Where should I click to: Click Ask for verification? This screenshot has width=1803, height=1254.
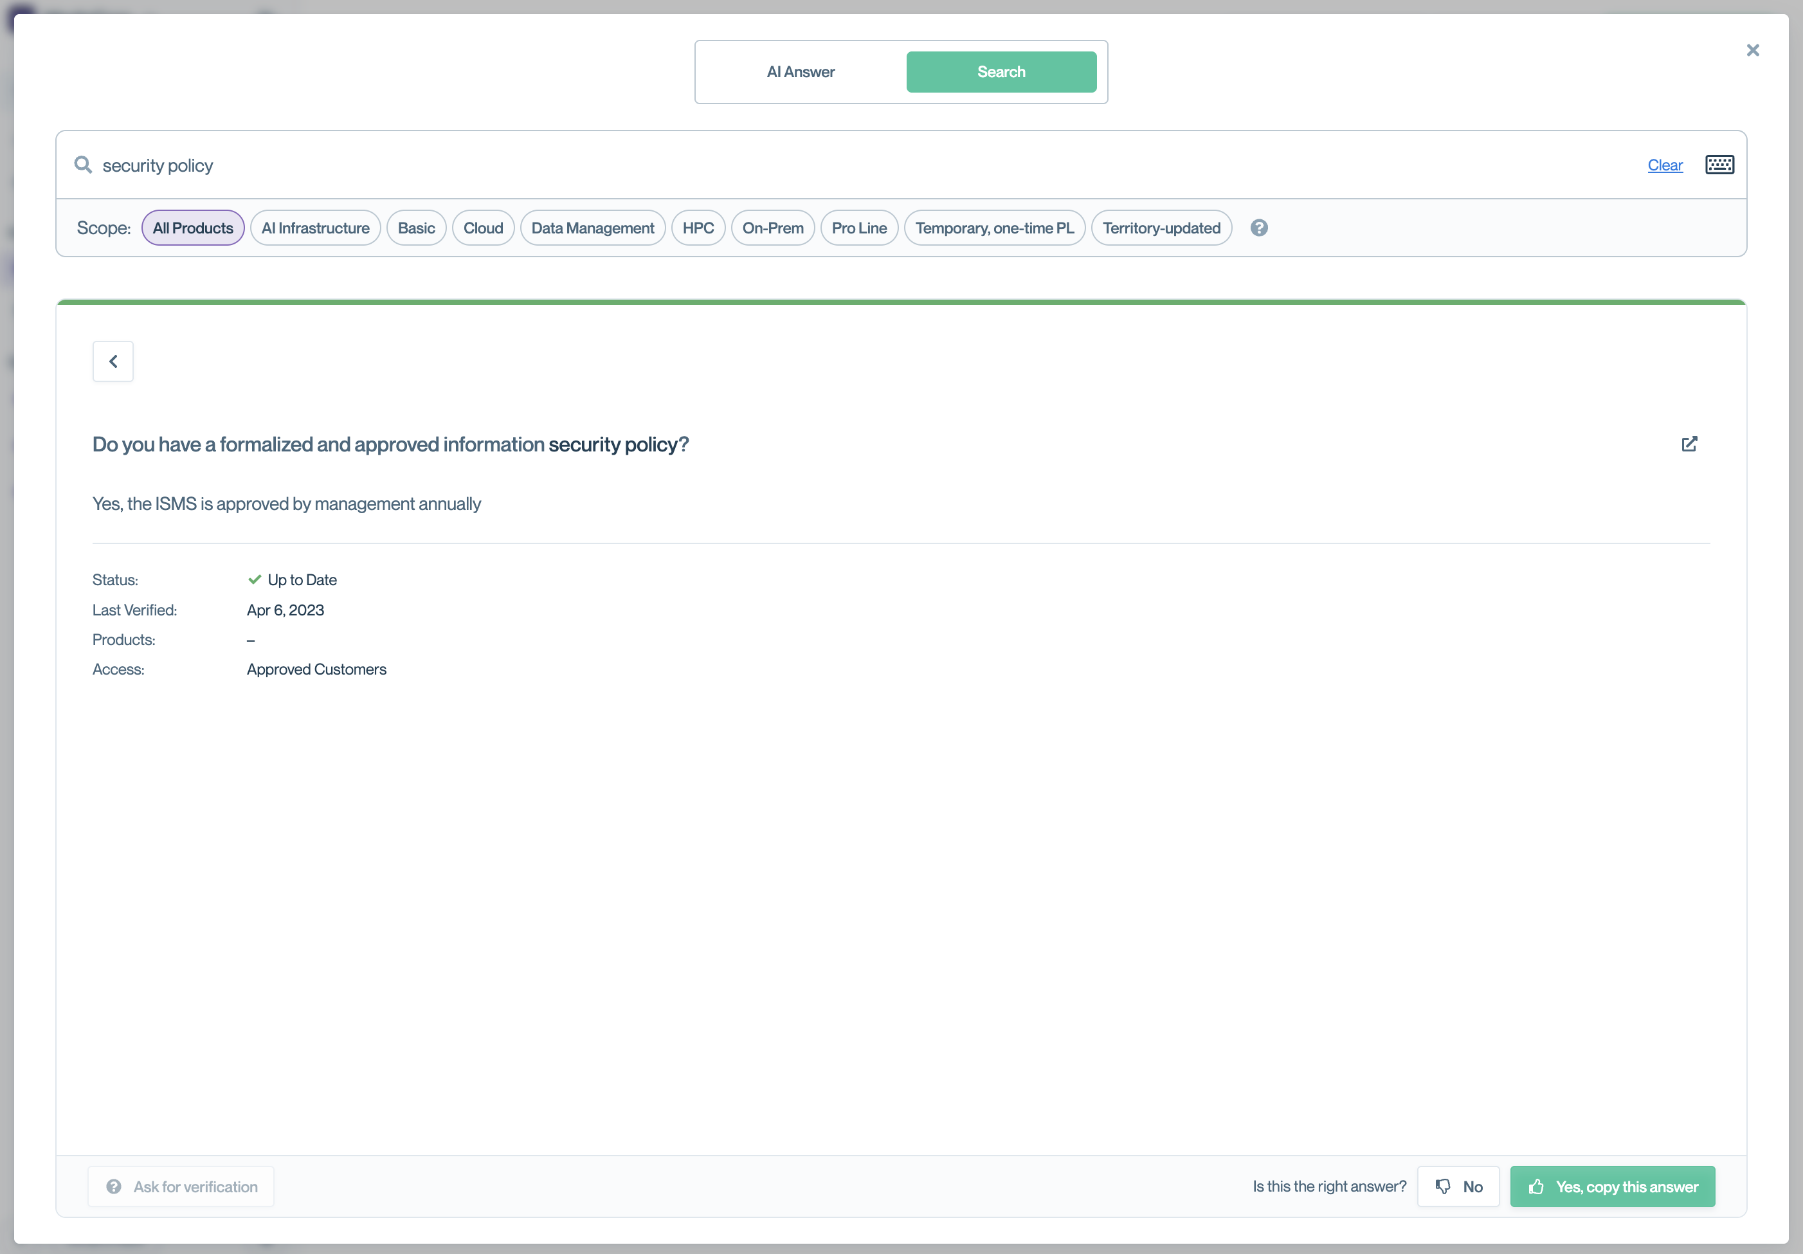(181, 1186)
